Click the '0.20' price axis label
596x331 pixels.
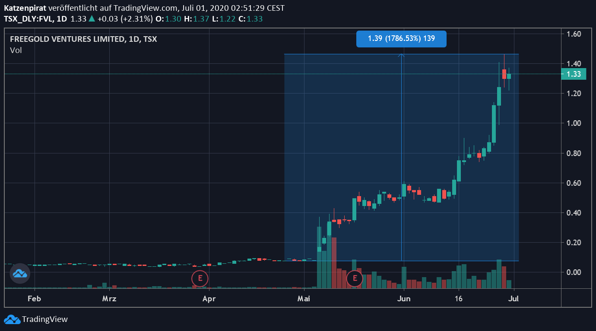pyautogui.click(x=574, y=243)
